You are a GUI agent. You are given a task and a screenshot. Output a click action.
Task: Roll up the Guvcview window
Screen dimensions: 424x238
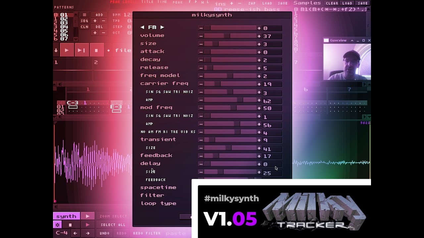tap(352, 40)
